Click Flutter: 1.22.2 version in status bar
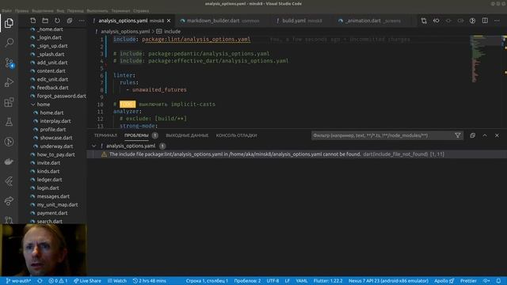This screenshot has width=507, height=285. point(328,281)
